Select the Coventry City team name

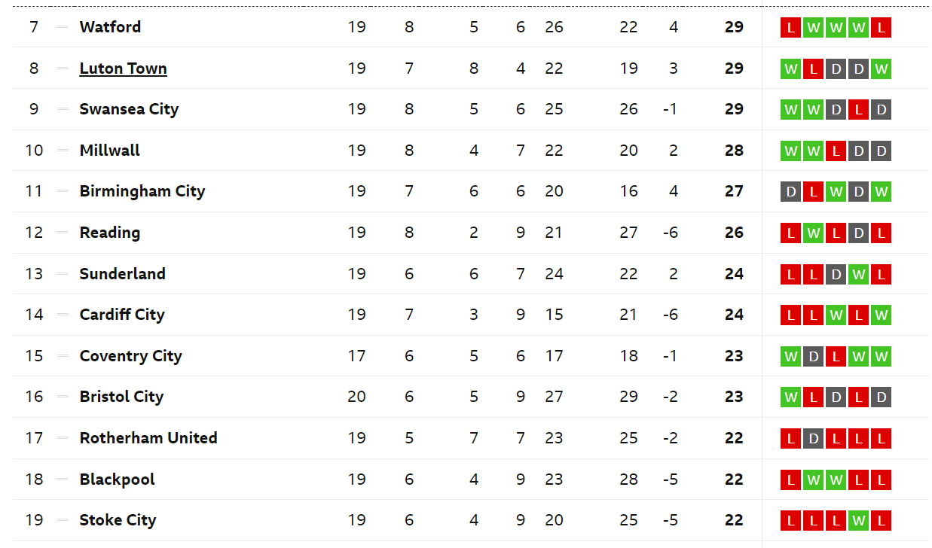(130, 356)
